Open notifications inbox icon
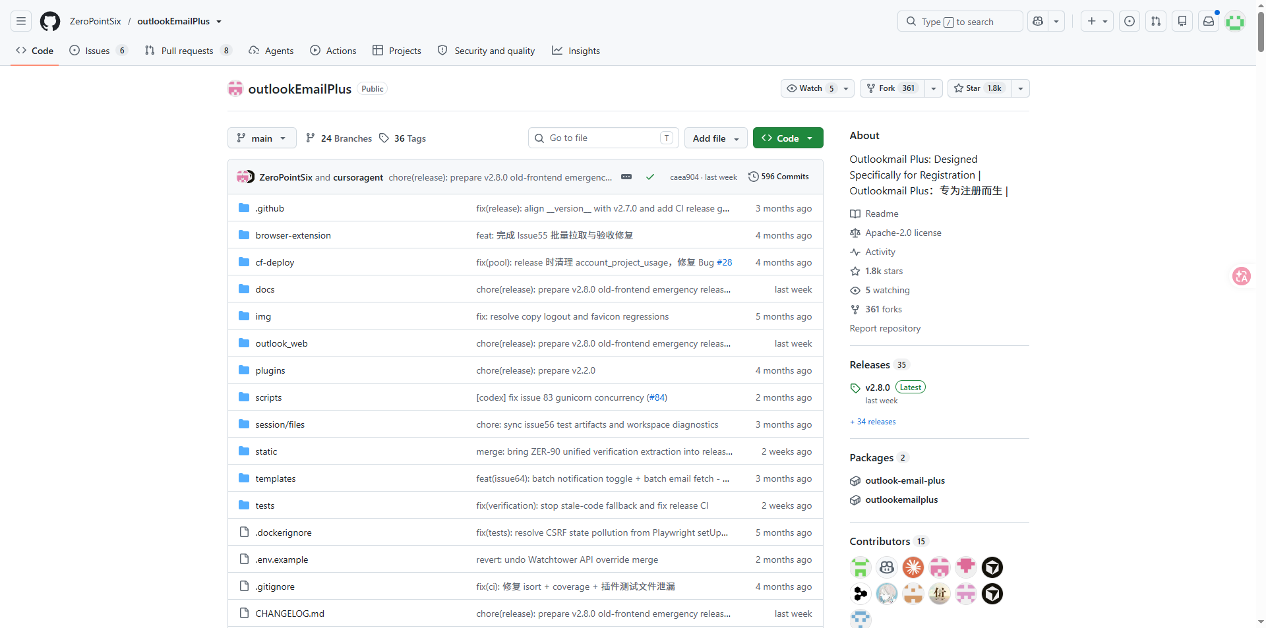The width and height of the screenshot is (1266, 628). click(1209, 21)
